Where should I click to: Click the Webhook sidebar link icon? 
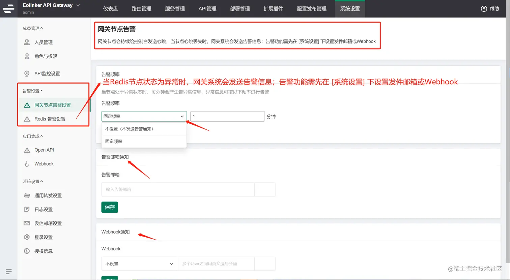click(x=27, y=164)
